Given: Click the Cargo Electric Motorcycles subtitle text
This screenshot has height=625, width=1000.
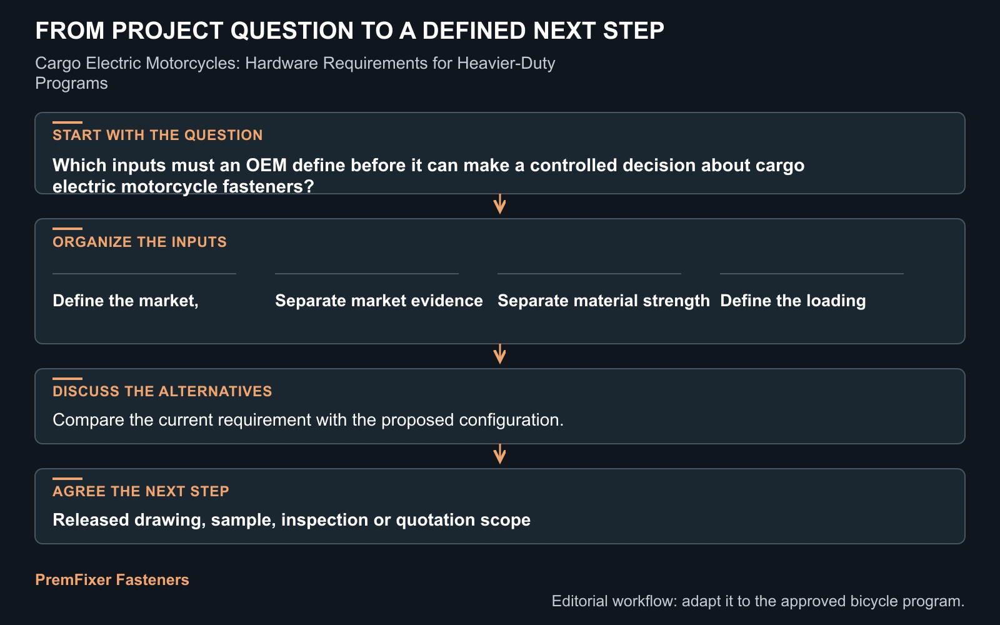Looking at the screenshot, I should click(x=295, y=73).
